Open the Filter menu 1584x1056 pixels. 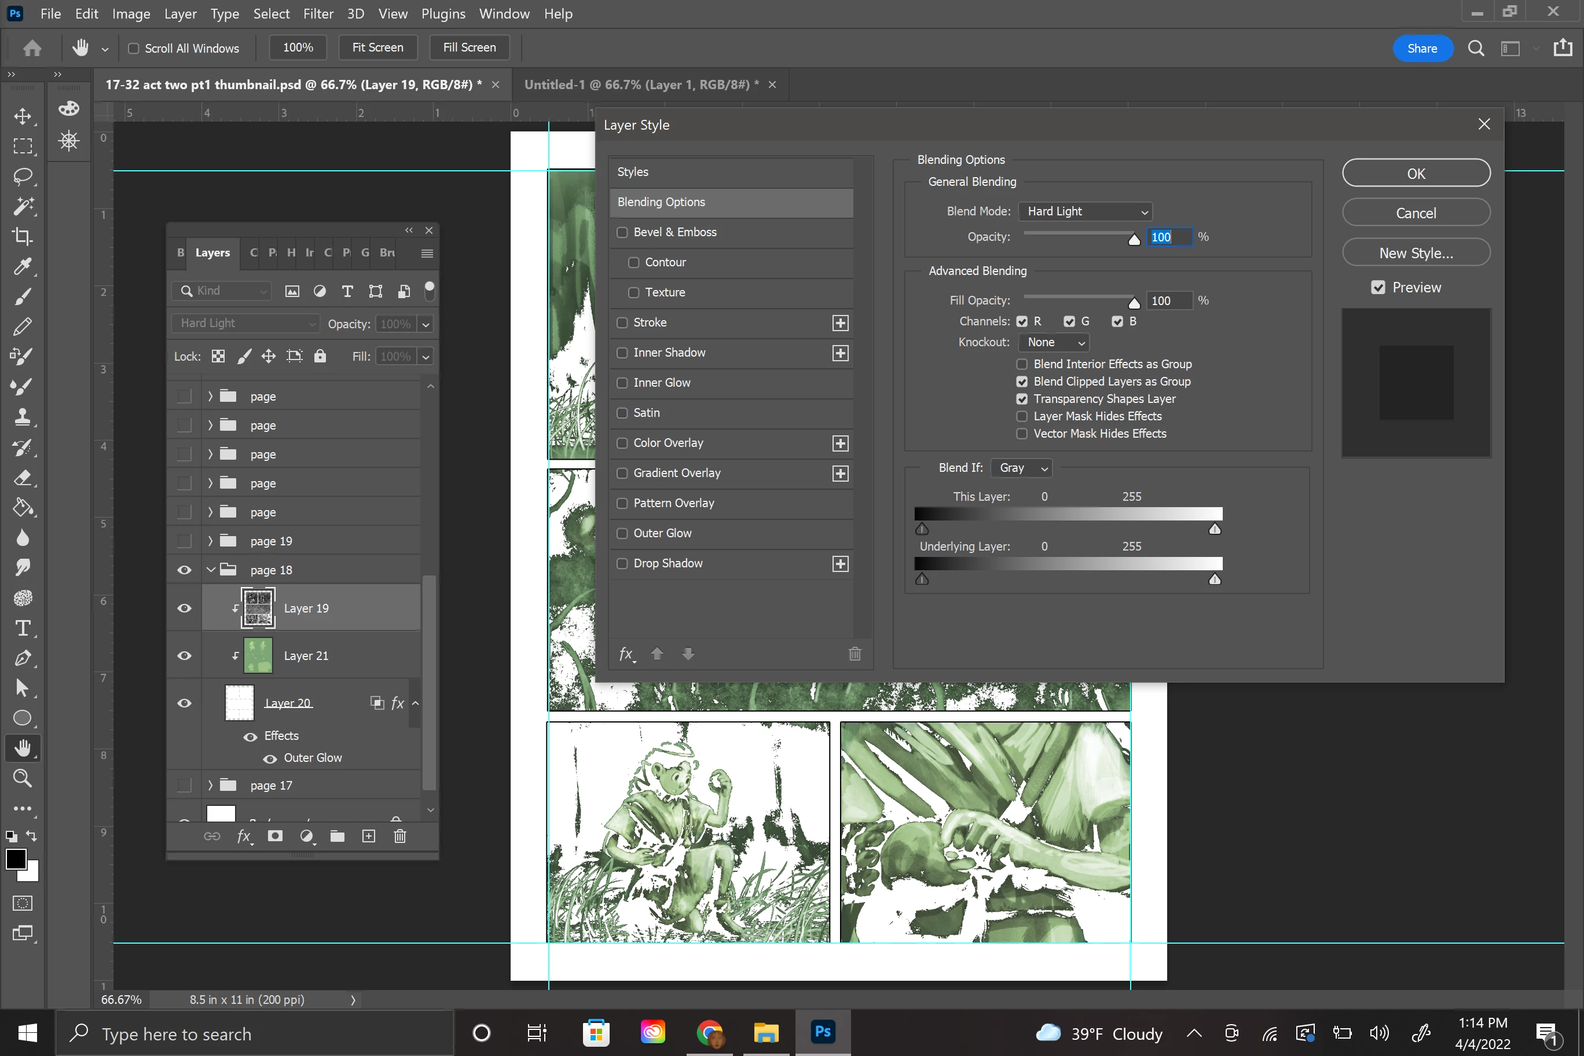coord(318,13)
